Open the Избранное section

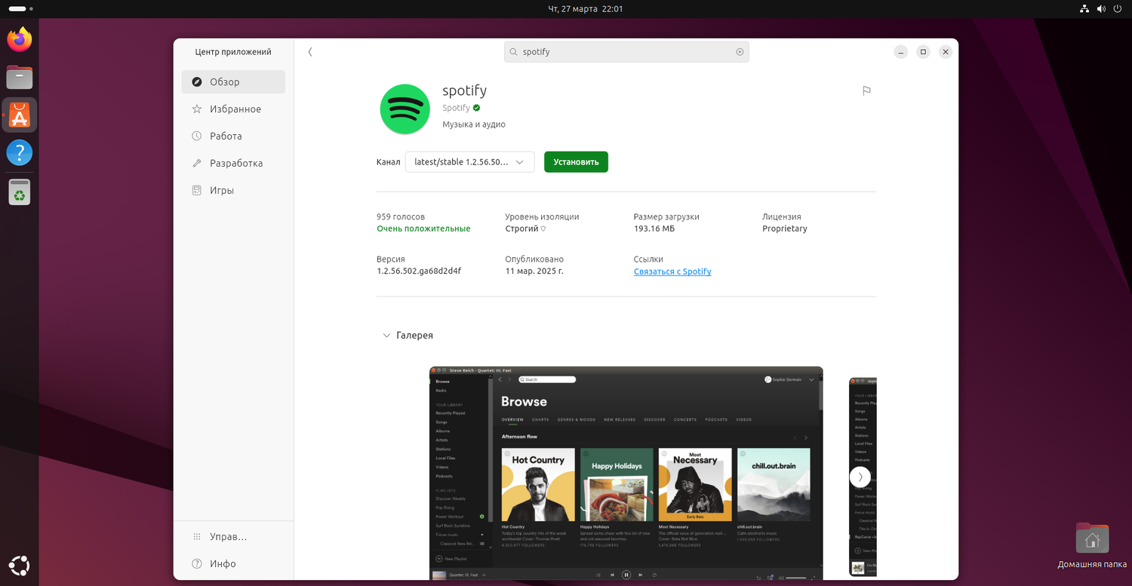[233, 109]
